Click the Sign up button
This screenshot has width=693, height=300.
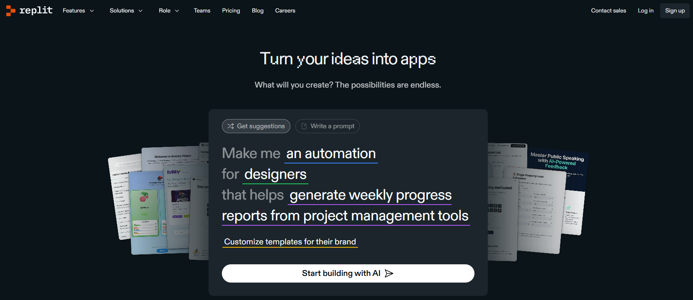tap(675, 11)
